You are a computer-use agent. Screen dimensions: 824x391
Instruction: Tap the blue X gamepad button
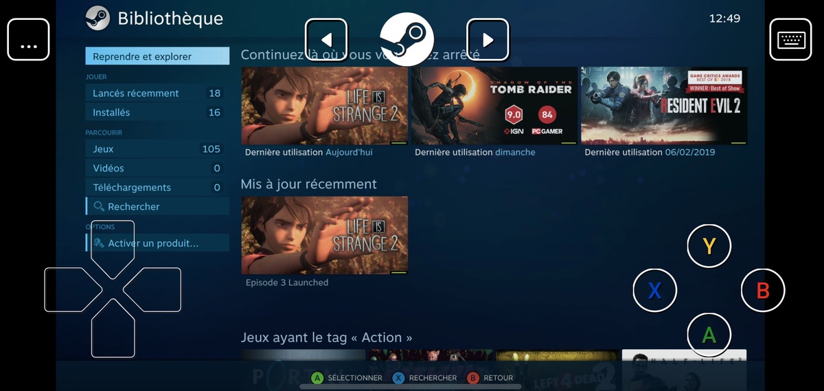(x=655, y=290)
